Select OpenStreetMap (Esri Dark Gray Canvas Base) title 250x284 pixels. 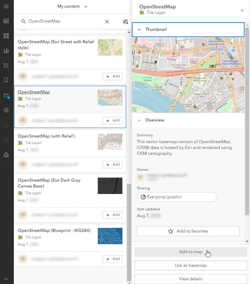pos(49,183)
